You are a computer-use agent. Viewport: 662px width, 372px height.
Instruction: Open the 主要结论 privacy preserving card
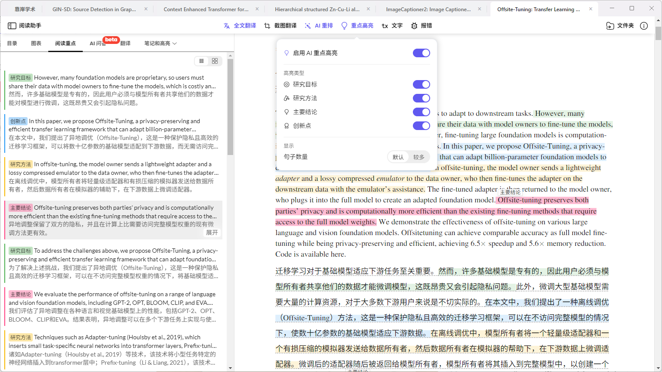tap(113, 220)
